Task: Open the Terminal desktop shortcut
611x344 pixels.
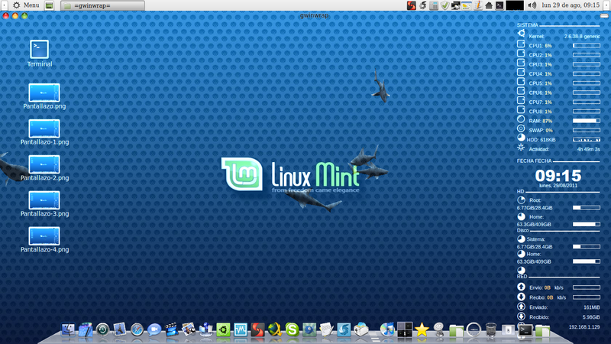Action: (39, 49)
